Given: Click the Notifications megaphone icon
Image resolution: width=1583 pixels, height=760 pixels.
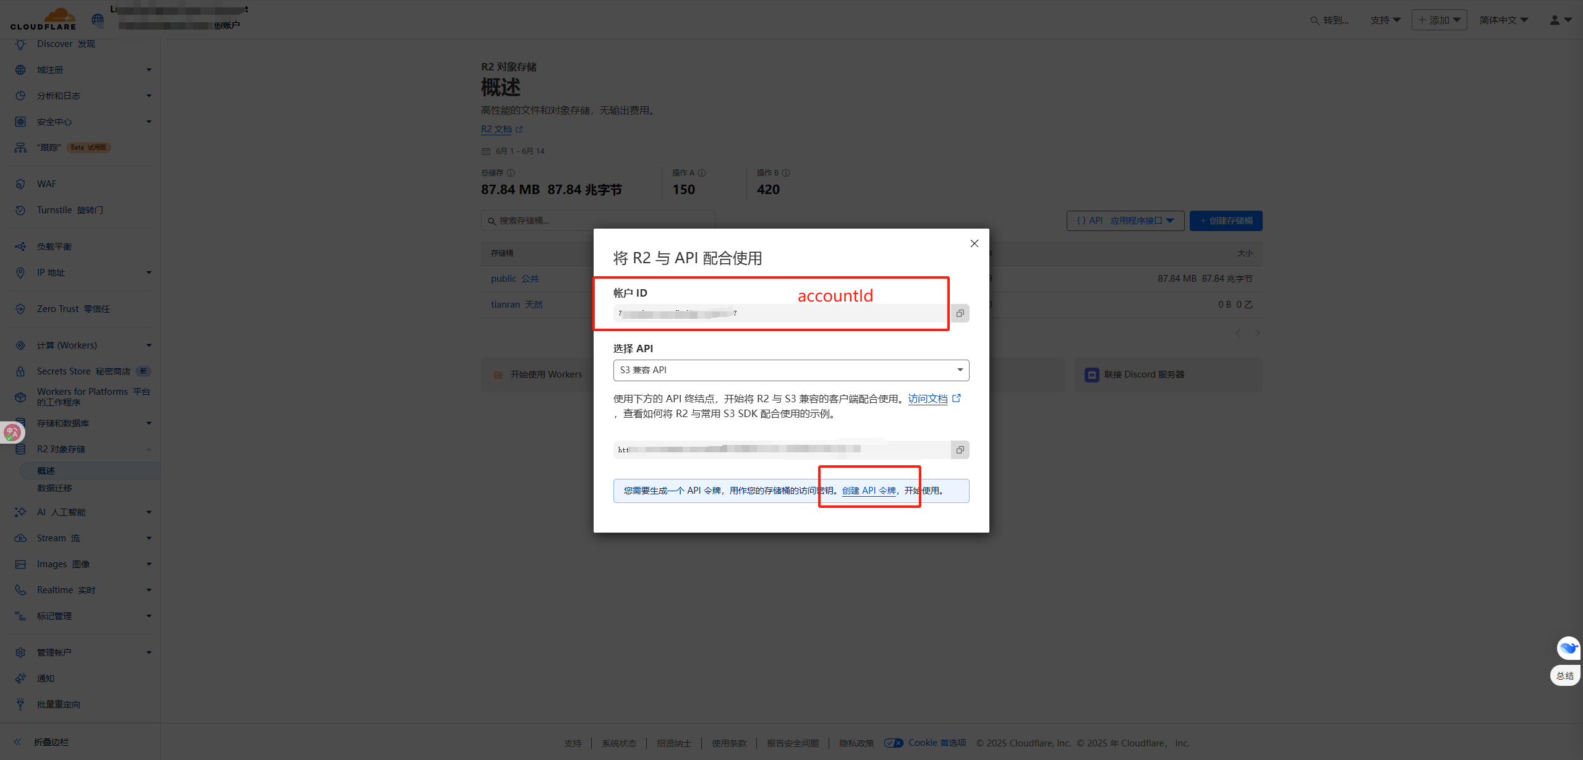Looking at the screenshot, I should pyautogui.click(x=20, y=678).
